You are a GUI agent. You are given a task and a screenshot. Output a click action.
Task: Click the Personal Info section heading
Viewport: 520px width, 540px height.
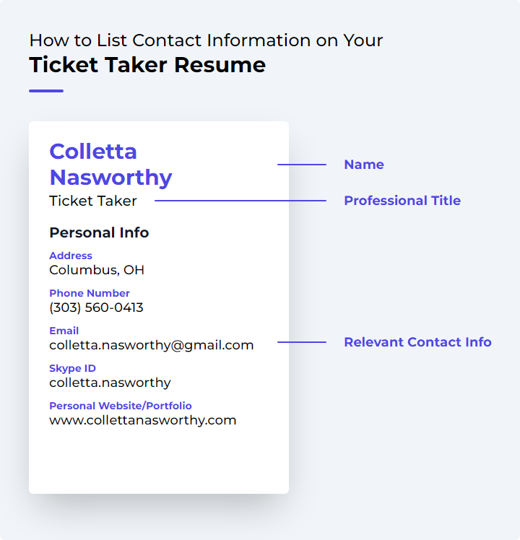click(x=99, y=232)
